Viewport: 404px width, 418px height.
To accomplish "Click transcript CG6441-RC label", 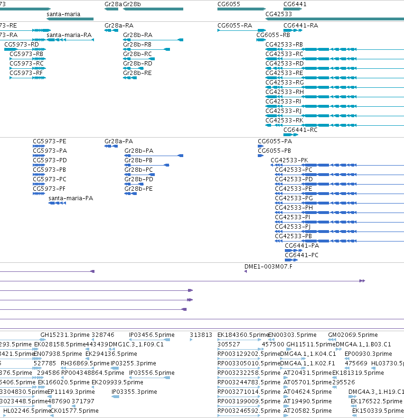I will (x=300, y=130).
